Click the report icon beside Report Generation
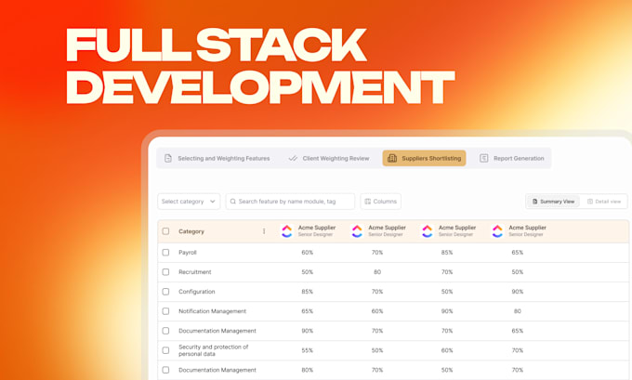Viewport: 632px width, 380px height. 484,158
